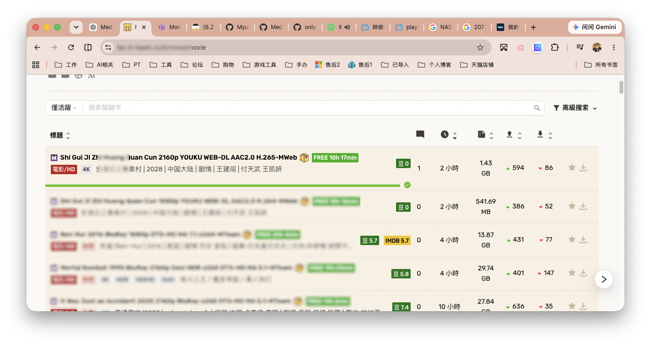Click the 问问 Gemini button
Viewport: 651px width, 346px height.
tap(594, 27)
